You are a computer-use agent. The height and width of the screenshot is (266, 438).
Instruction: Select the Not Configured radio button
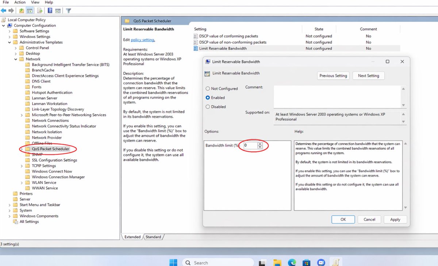pyautogui.click(x=208, y=89)
